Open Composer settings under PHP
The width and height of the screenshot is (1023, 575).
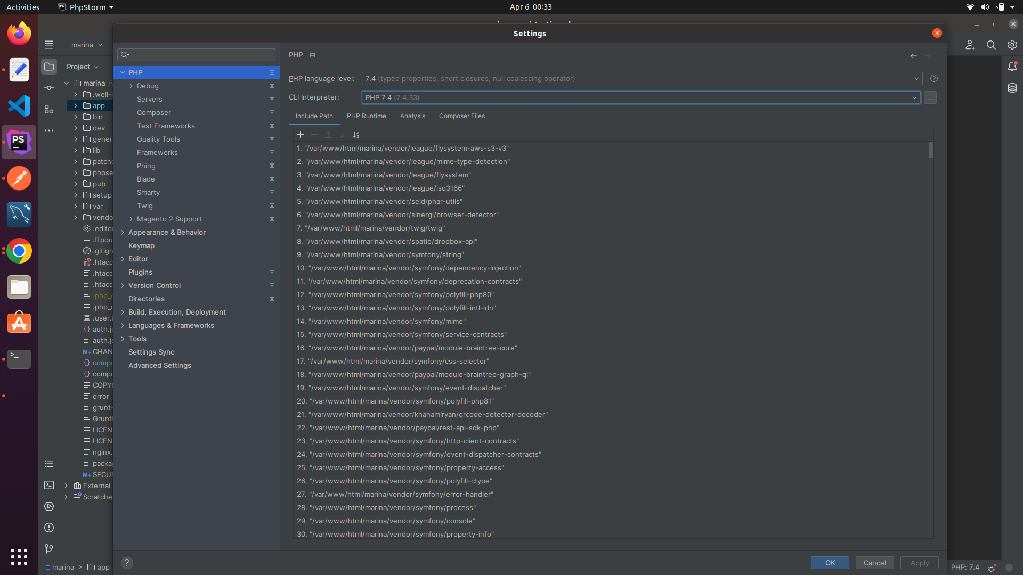click(154, 113)
